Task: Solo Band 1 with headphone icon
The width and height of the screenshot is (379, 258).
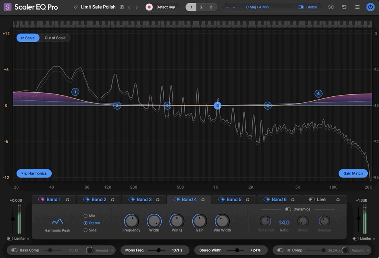Action: tap(68, 200)
